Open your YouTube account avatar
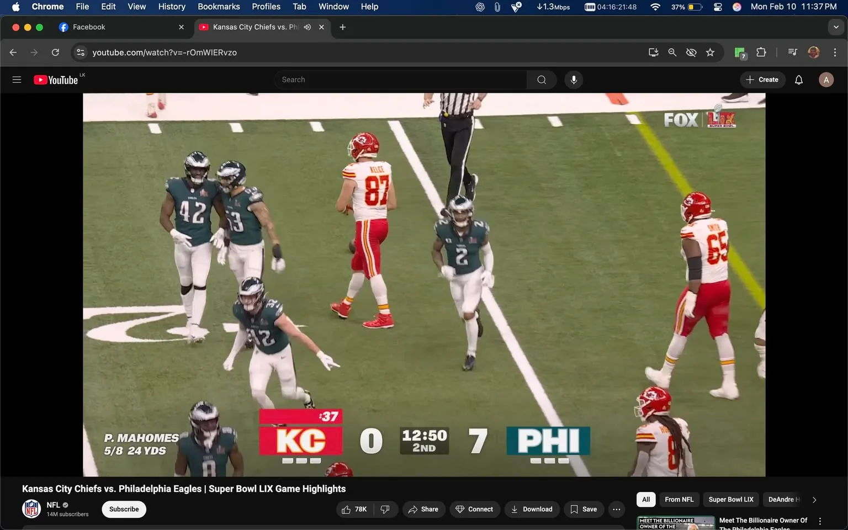The width and height of the screenshot is (848, 530). pos(826,79)
